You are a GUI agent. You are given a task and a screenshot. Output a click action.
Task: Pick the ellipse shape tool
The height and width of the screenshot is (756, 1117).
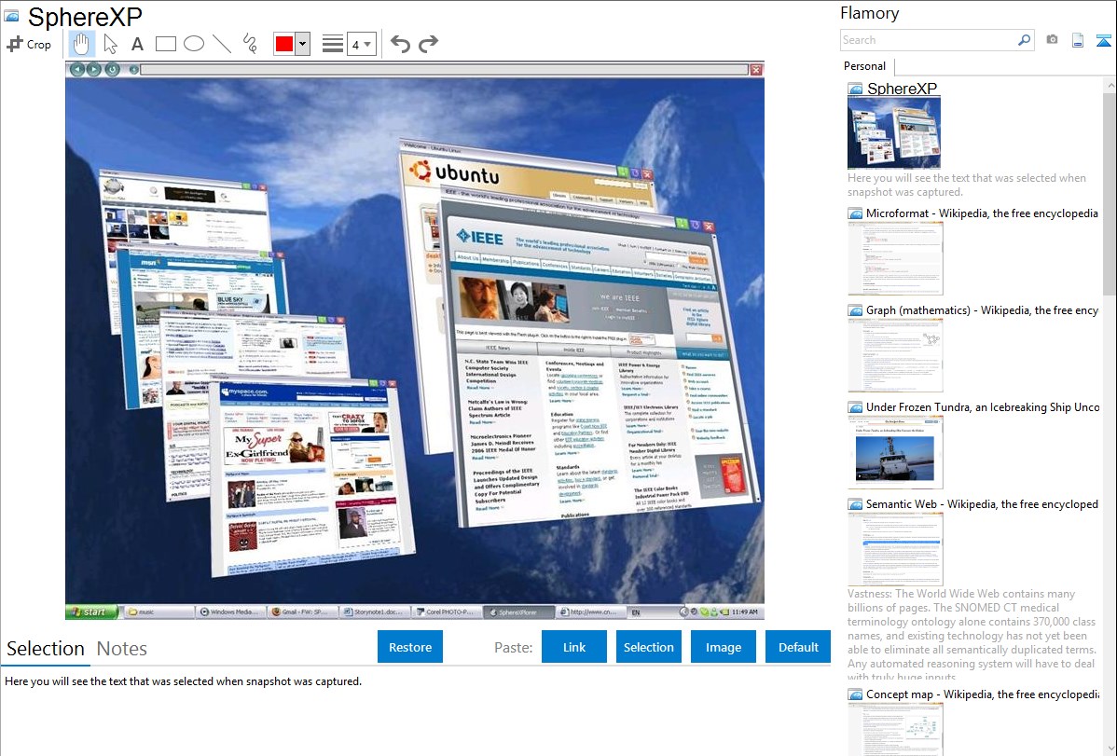point(194,44)
